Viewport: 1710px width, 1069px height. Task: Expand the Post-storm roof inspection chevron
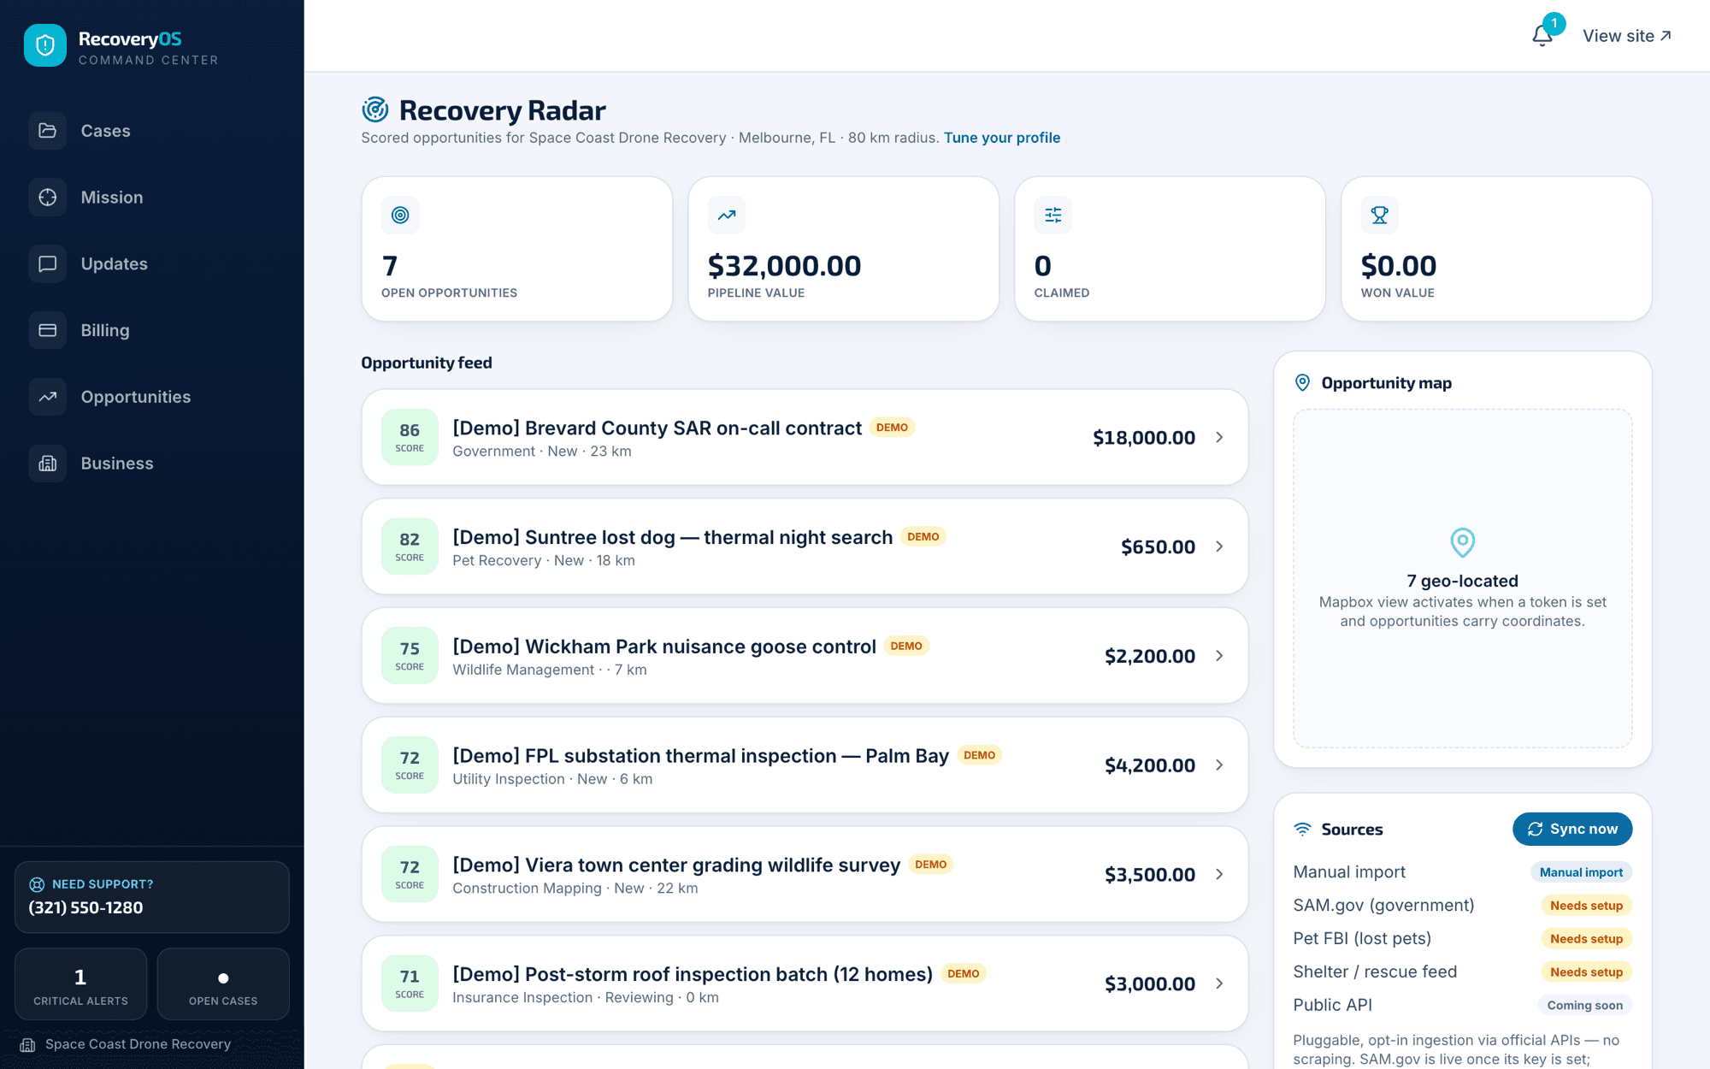click(1219, 983)
